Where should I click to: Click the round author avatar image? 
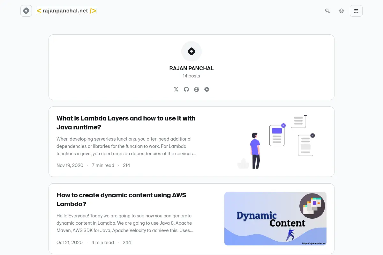pyautogui.click(x=191, y=51)
